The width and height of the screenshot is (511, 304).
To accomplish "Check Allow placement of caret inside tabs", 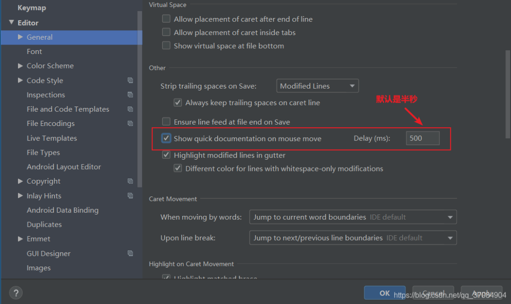I will tap(166, 32).
